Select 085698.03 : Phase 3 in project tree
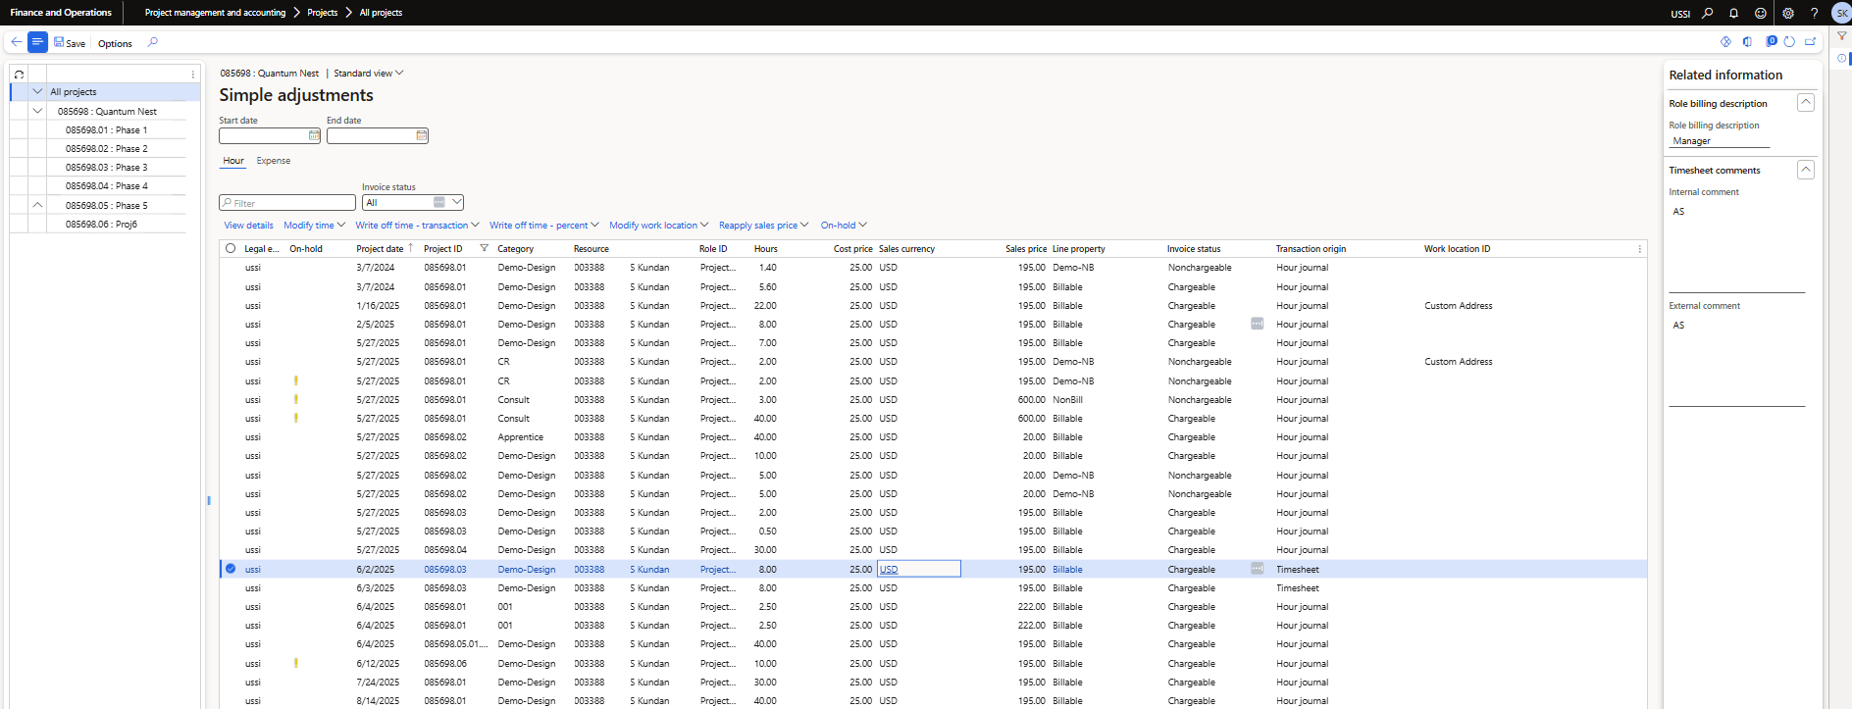 (x=106, y=168)
